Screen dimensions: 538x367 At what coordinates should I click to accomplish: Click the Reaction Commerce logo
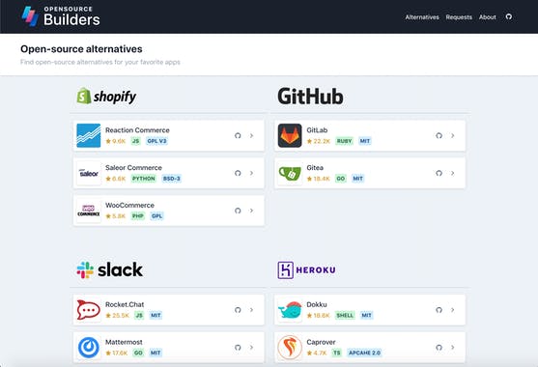(89, 135)
